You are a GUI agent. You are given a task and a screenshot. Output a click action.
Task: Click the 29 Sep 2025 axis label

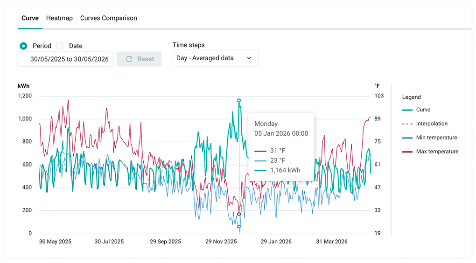pos(166,242)
